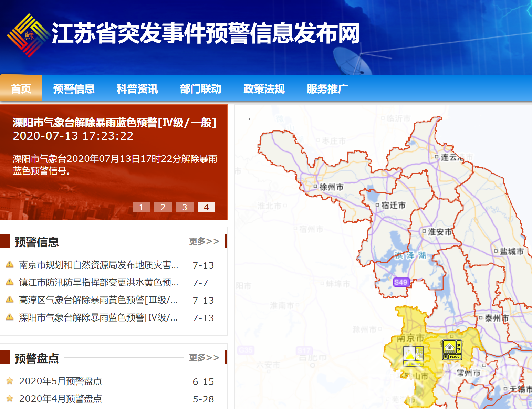532x409 pixels.
Task: Open the 首页 home tab
Action: click(21, 88)
